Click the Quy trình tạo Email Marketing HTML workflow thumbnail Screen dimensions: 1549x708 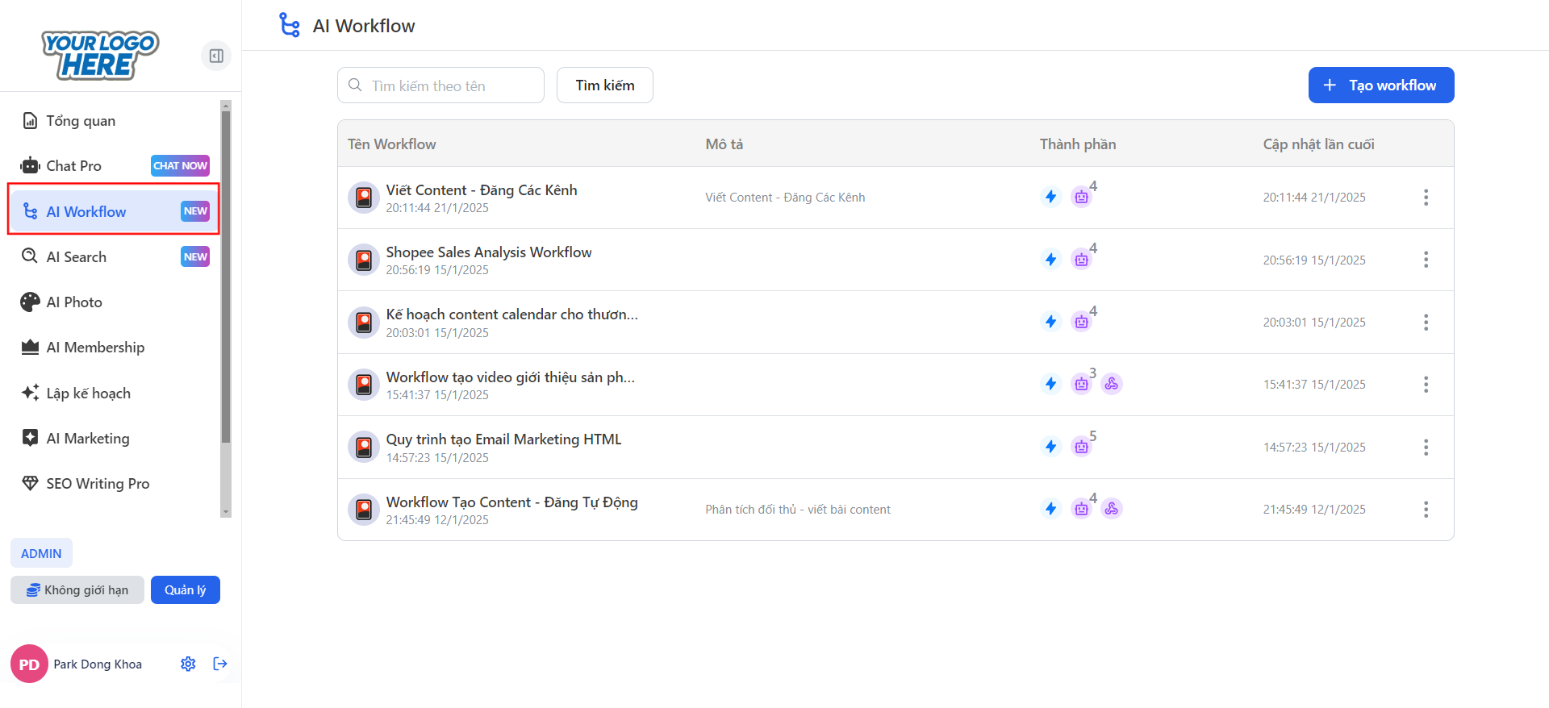[364, 447]
